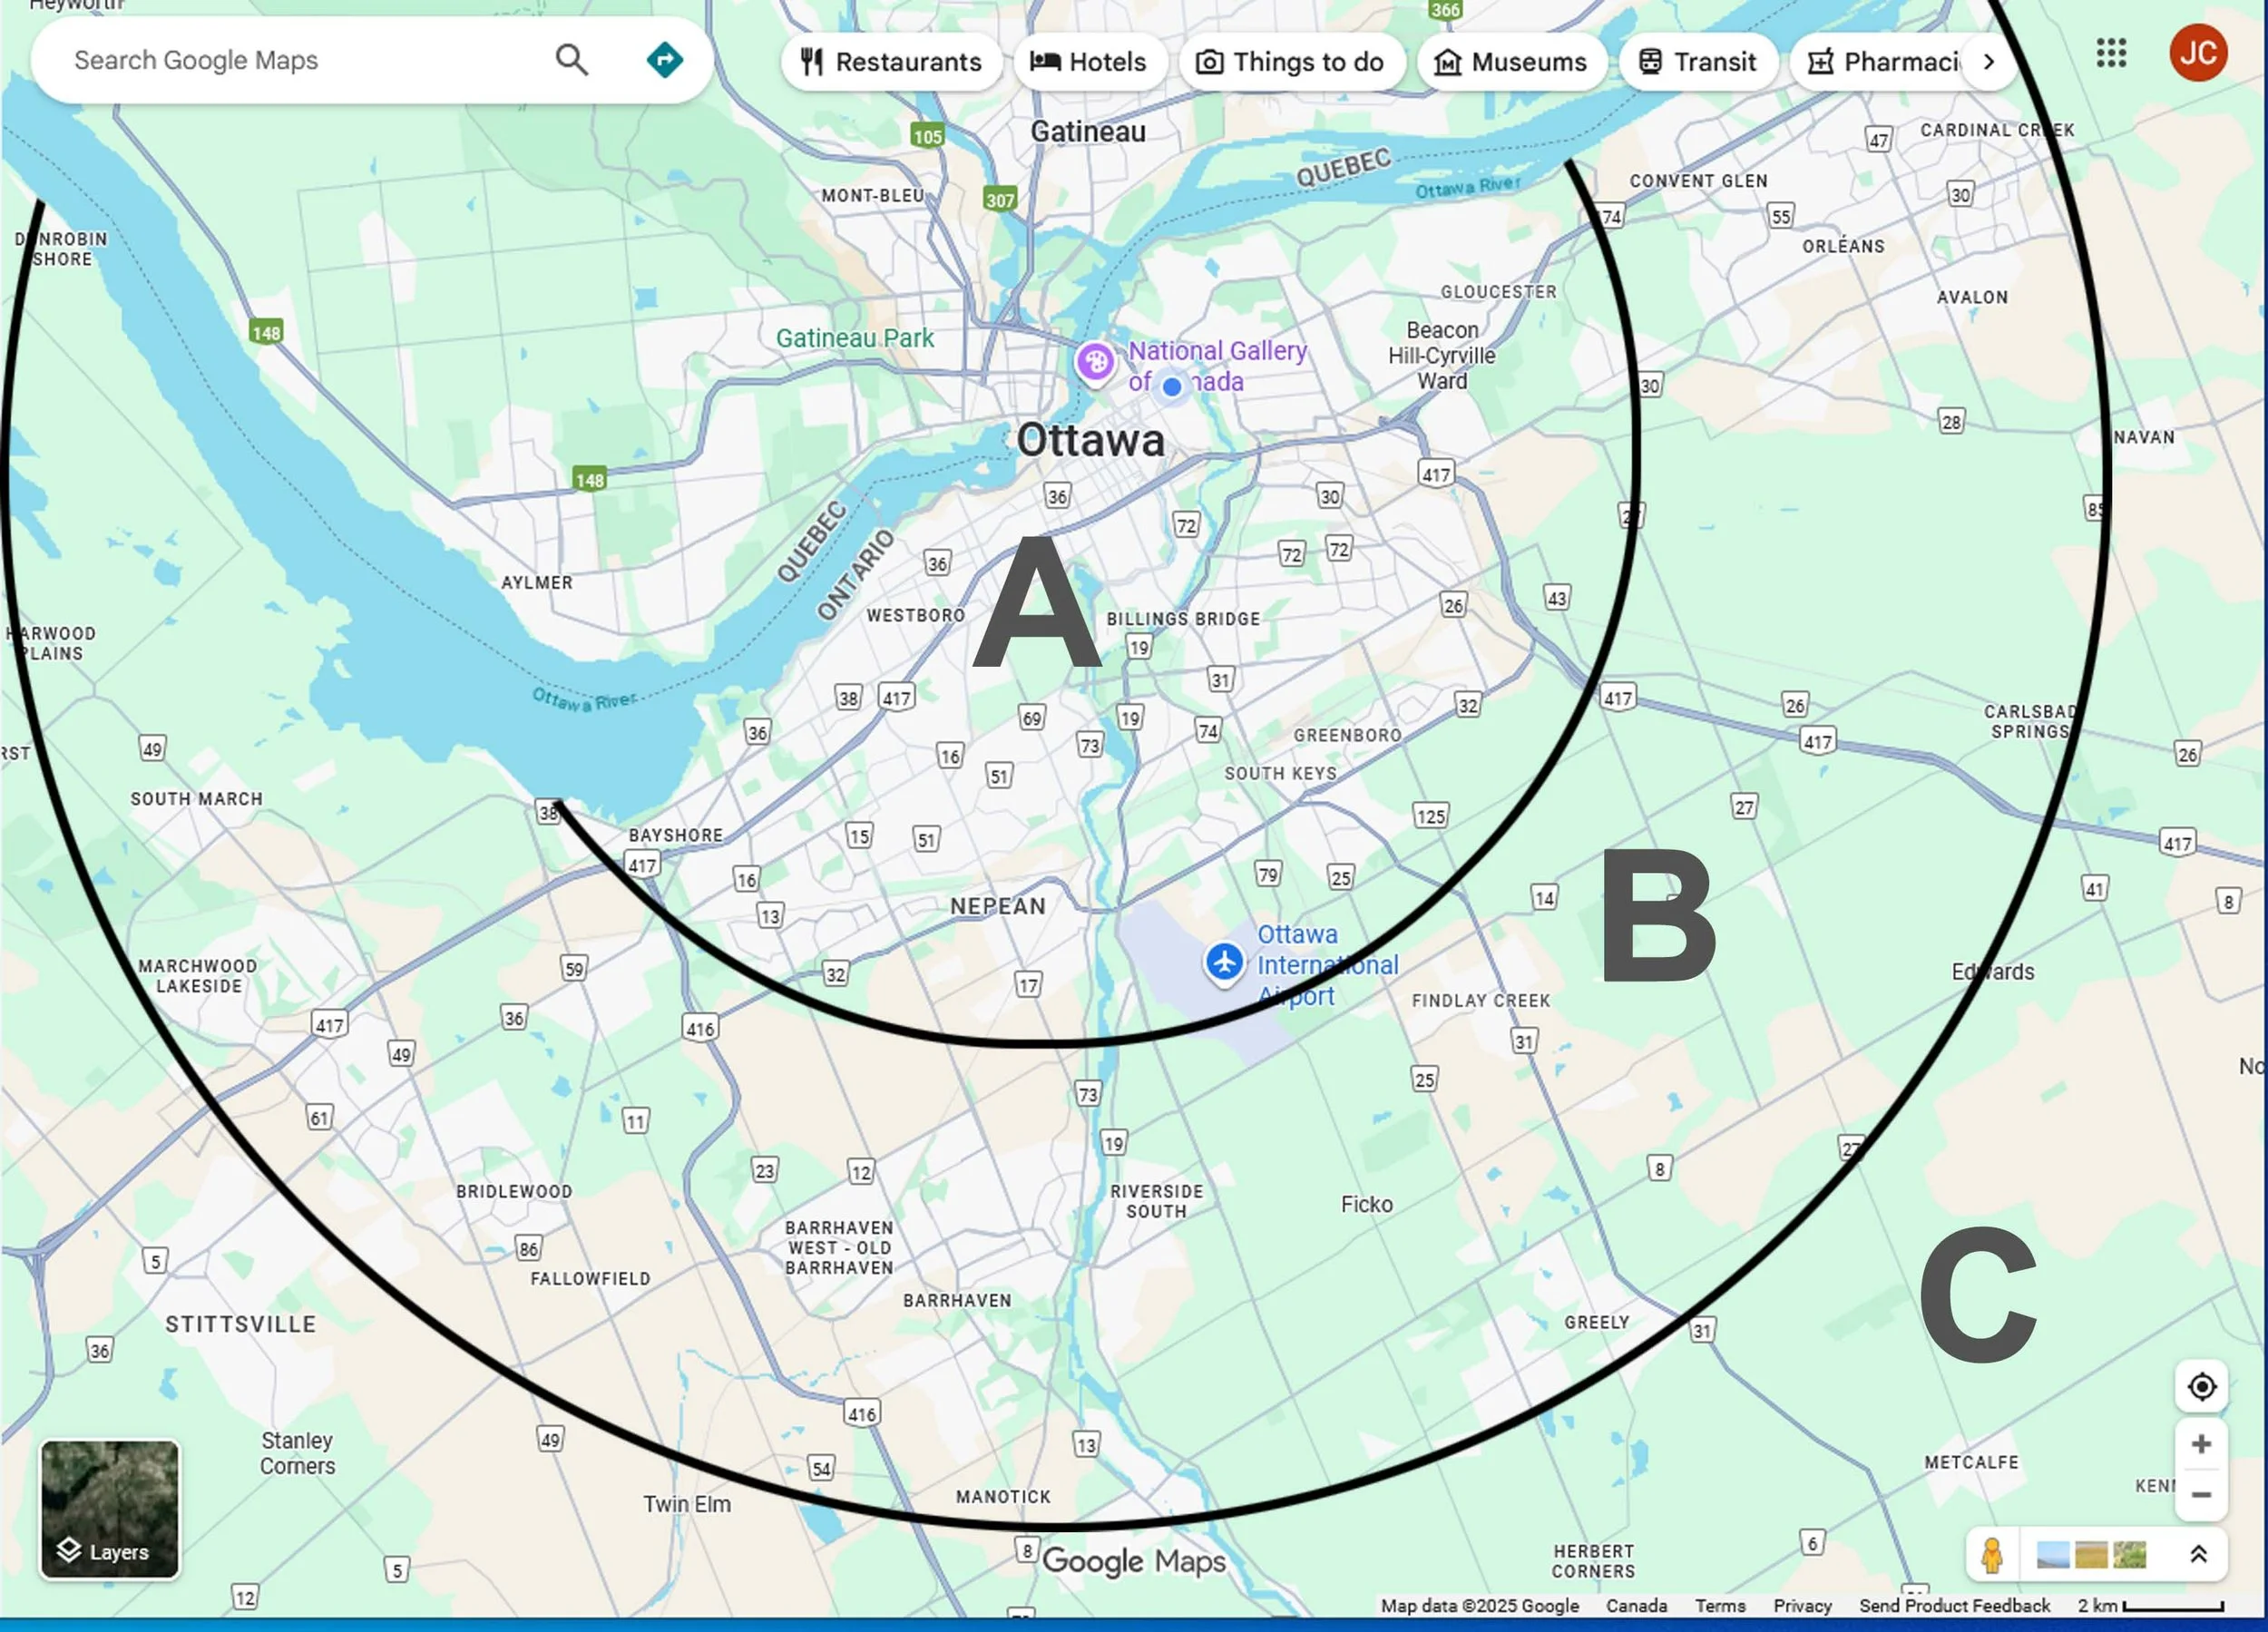Toggle the satellite Layers view
This screenshot has width=2268, height=1632.
click(110, 1508)
